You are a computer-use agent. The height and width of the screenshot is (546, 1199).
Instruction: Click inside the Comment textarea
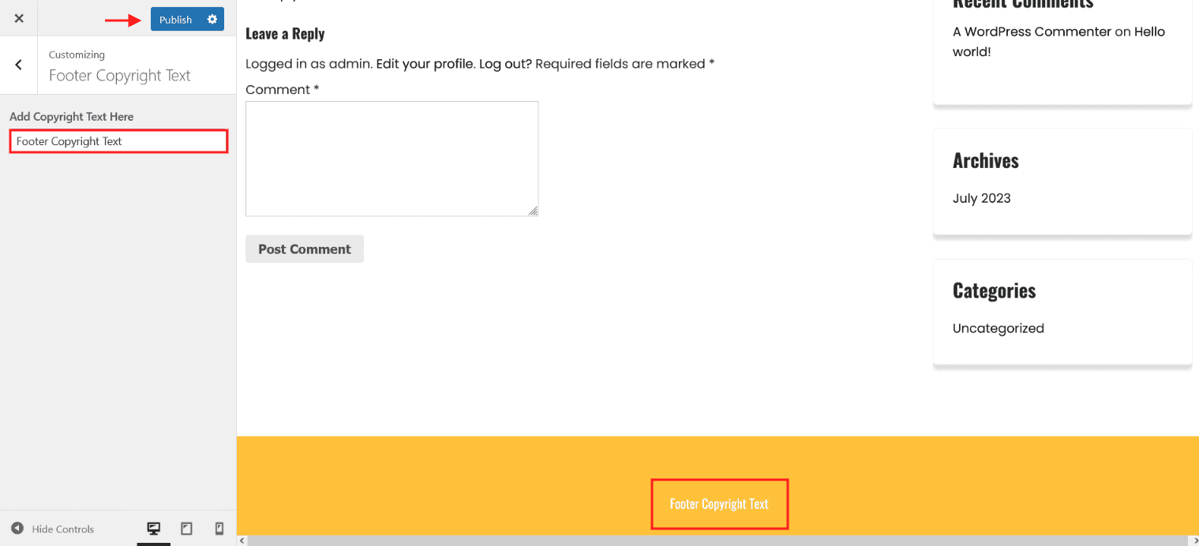tap(392, 159)
